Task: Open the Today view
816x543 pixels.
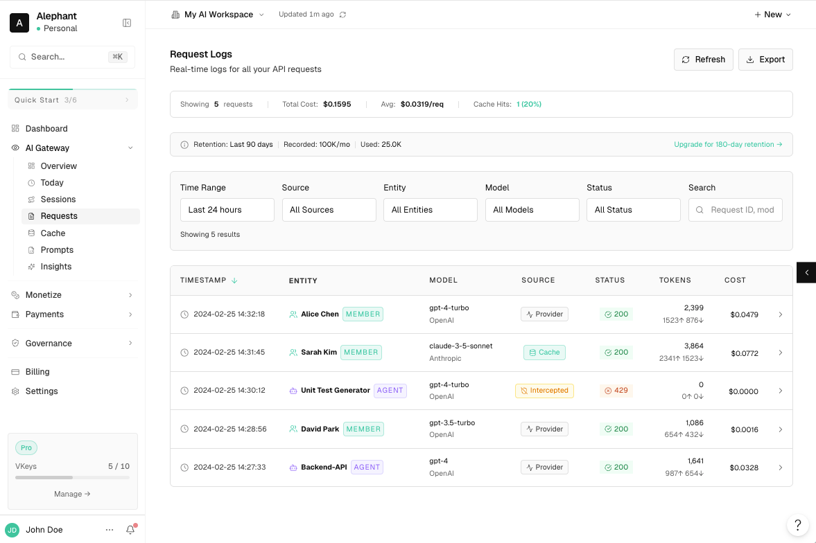Action: pyautogui.click(x=80, y=183)
